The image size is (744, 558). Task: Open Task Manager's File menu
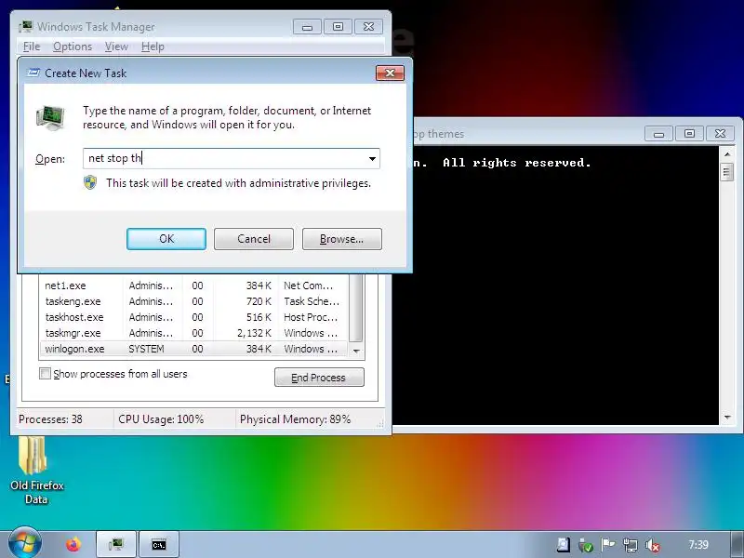click(x=32, y=46)
